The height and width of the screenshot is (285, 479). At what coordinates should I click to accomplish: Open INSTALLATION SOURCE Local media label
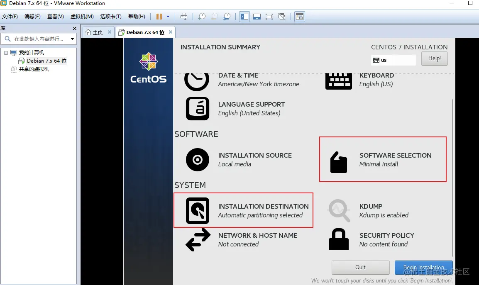[255, 160]
